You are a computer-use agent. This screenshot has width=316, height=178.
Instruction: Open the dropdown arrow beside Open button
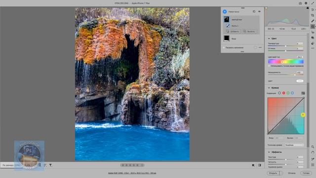pyautogui.click(x=281, y=173)
